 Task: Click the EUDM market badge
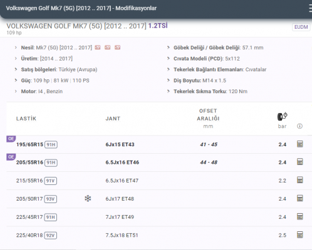[301, 27]
